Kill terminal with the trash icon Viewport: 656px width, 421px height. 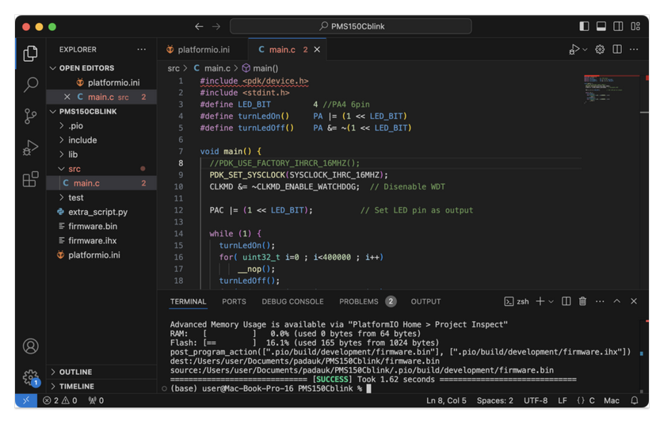coord(582,301)
